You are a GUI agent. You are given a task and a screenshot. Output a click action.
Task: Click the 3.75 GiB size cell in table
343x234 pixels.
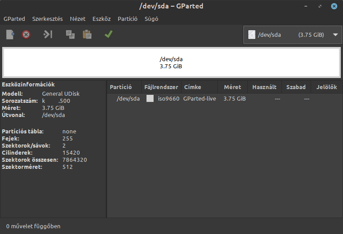(x=235, y=98)
